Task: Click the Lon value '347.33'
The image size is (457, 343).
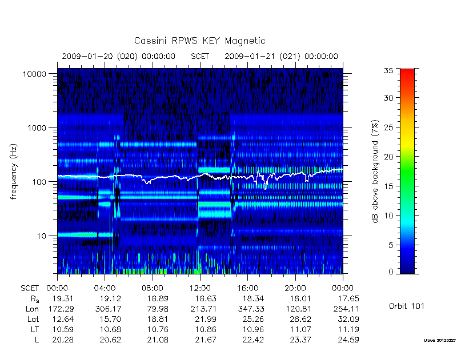Action: pos(250,309)
